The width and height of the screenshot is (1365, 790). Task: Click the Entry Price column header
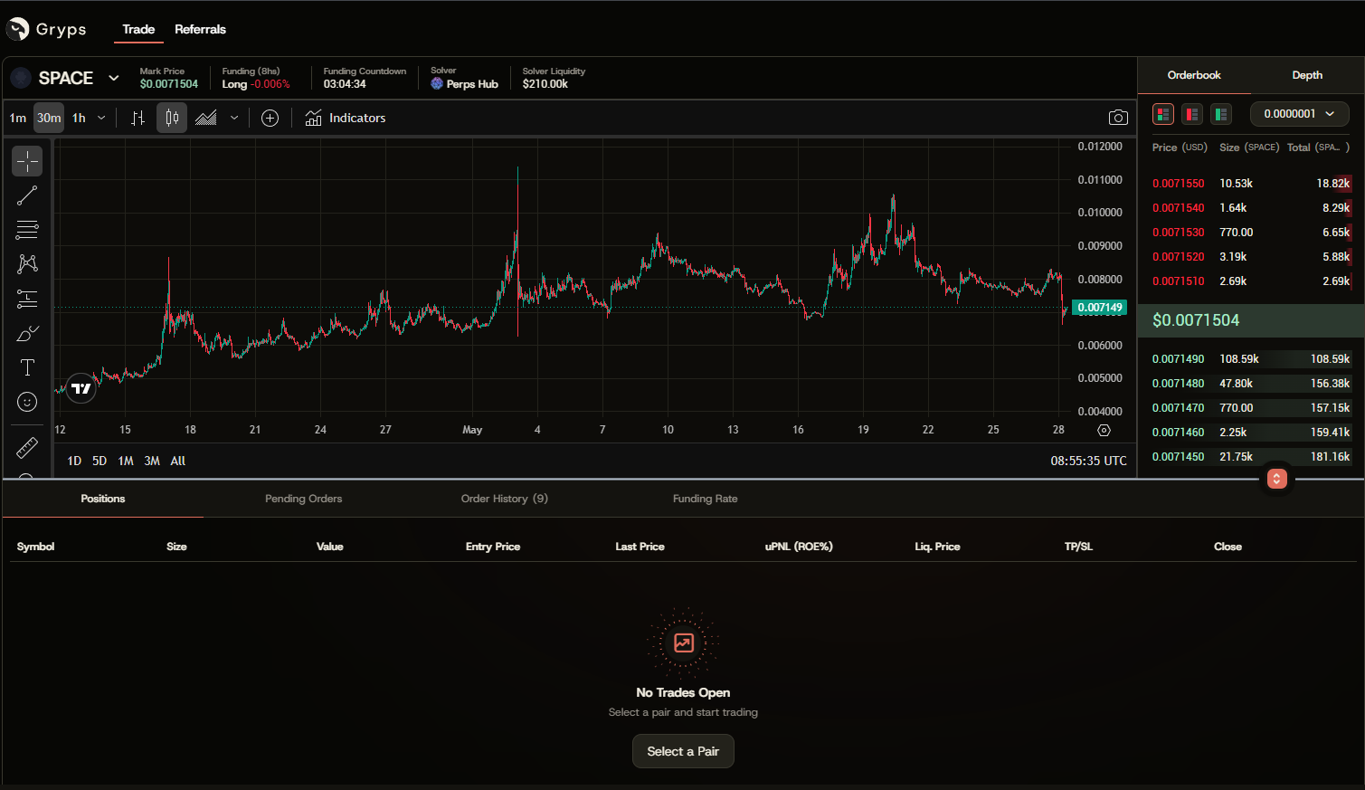(493, 547)
